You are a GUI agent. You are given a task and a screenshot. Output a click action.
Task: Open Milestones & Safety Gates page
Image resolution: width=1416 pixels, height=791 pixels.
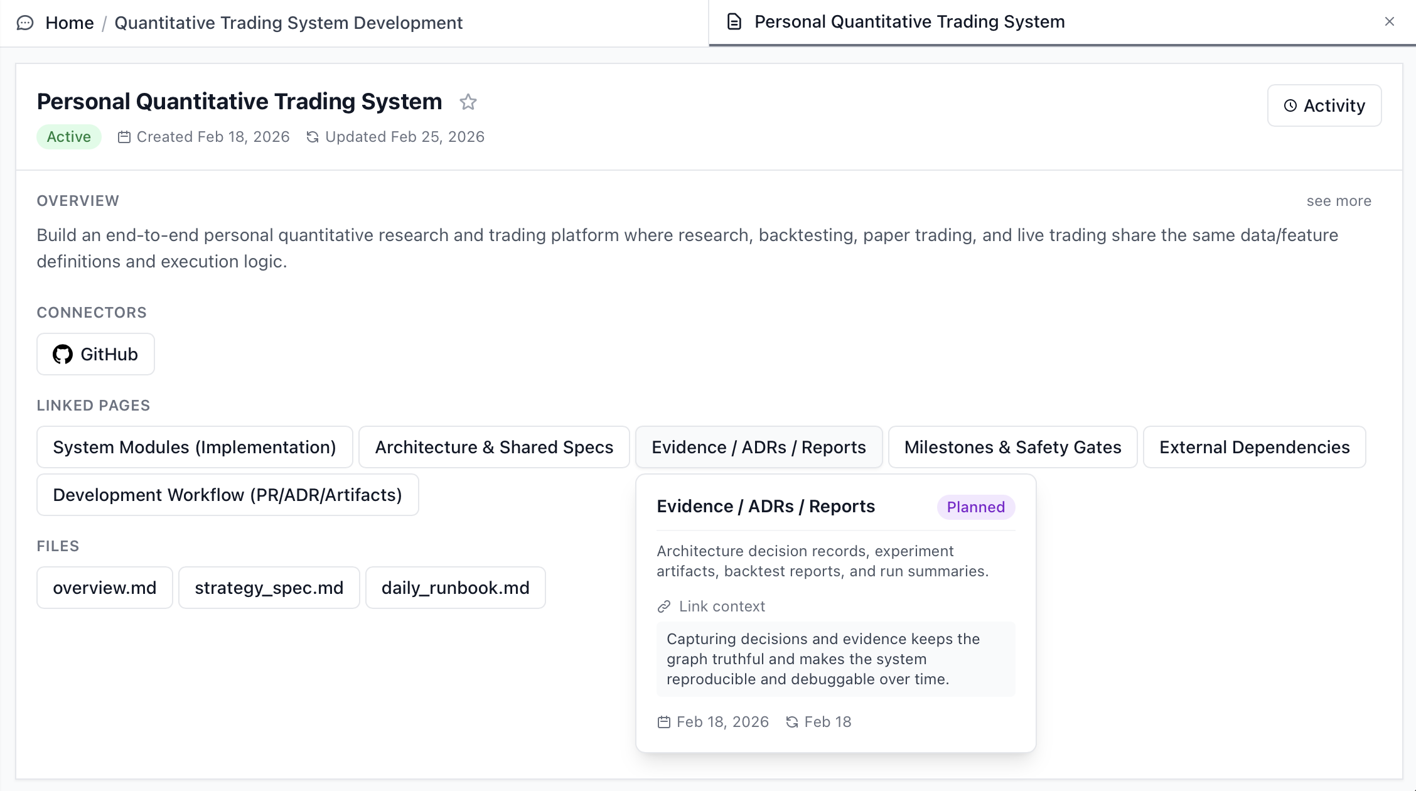tap(1012, 447)
